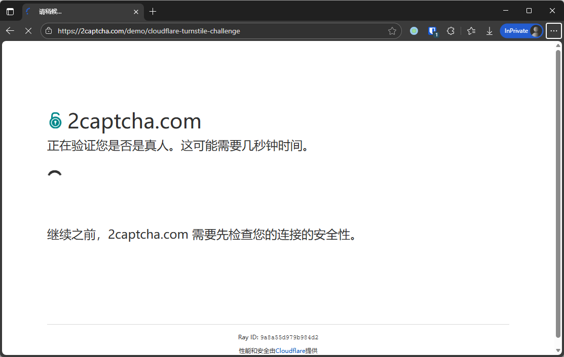Open a new tab with plus button
Screen dimensions: 564x357
point(153,11)
